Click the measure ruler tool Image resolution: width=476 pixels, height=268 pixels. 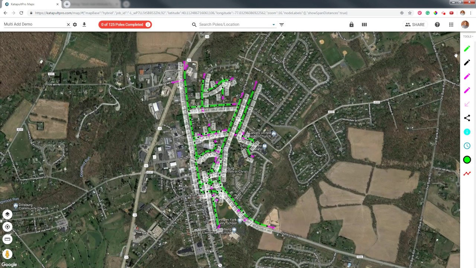point(7,239)
